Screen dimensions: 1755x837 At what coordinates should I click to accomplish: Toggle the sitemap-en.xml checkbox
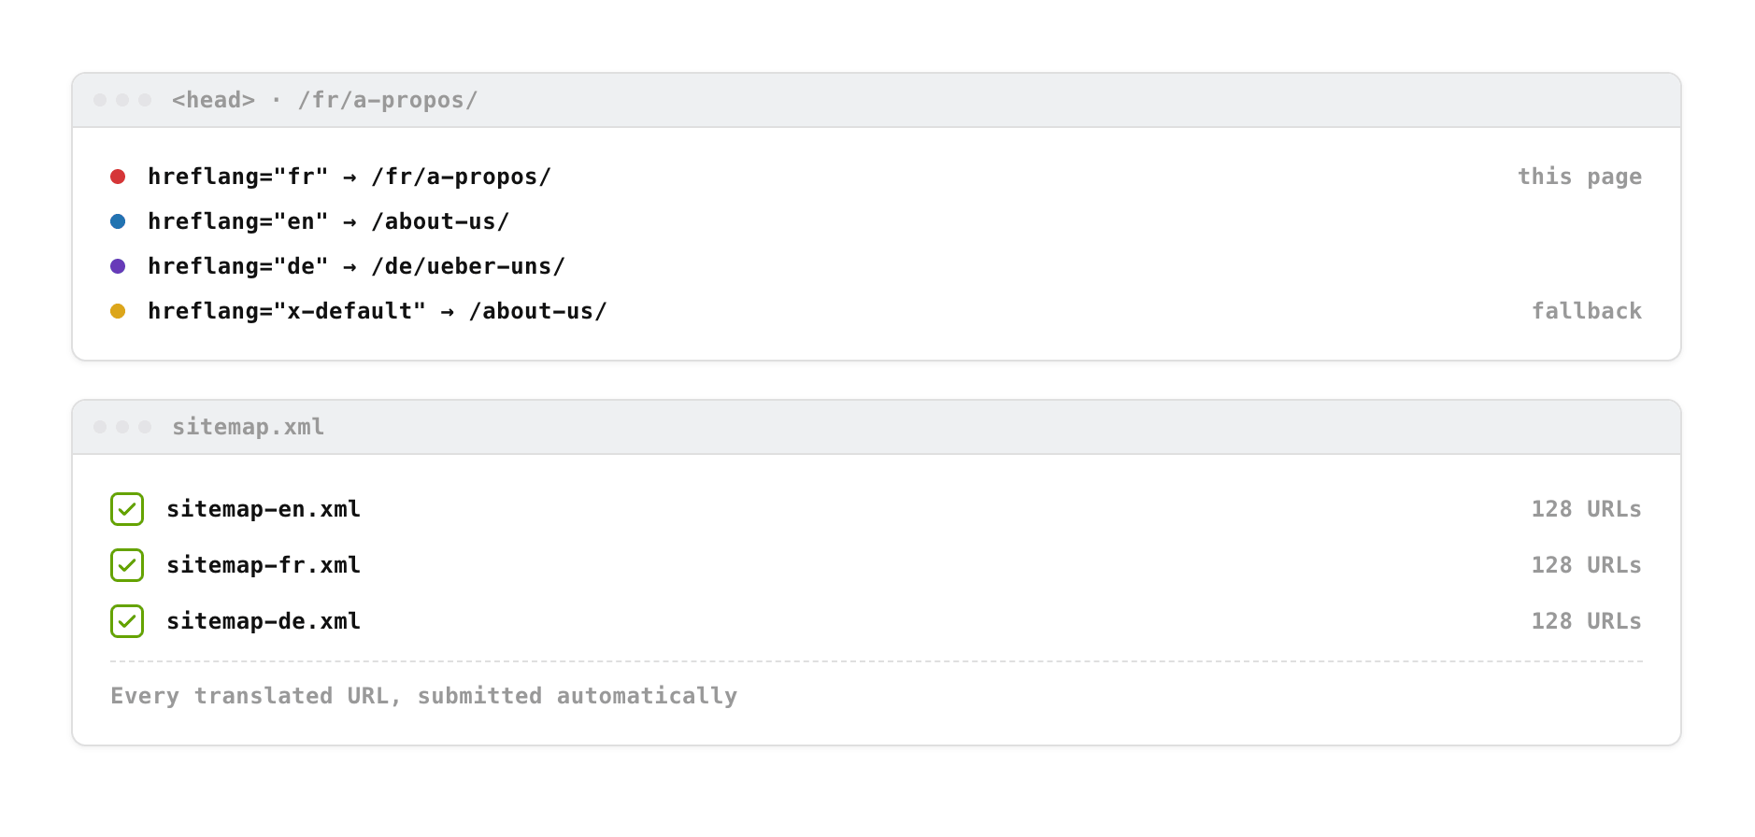(127, 509)
